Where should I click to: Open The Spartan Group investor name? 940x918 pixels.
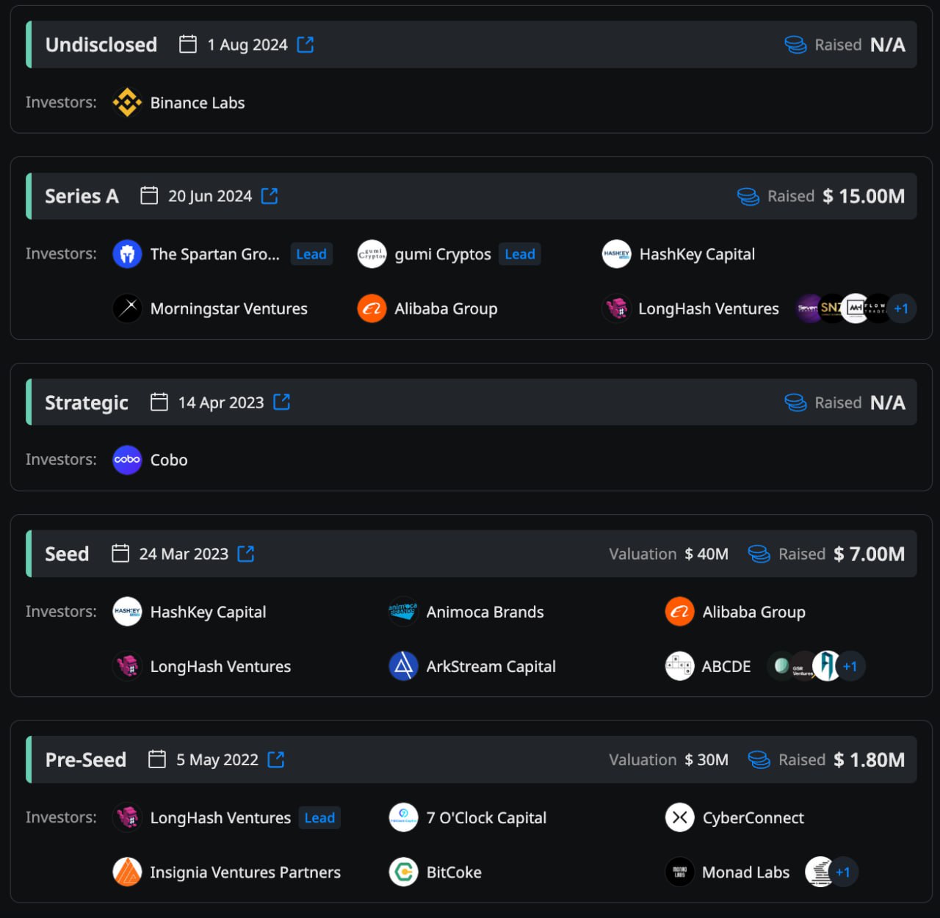214,254
